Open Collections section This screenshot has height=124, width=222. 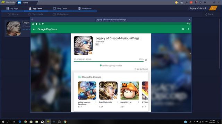click(60, 14)
